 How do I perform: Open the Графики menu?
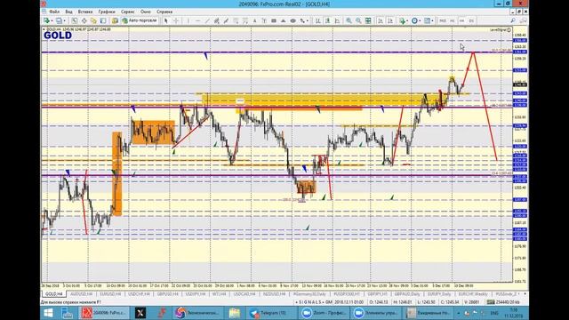click(107, 12)
